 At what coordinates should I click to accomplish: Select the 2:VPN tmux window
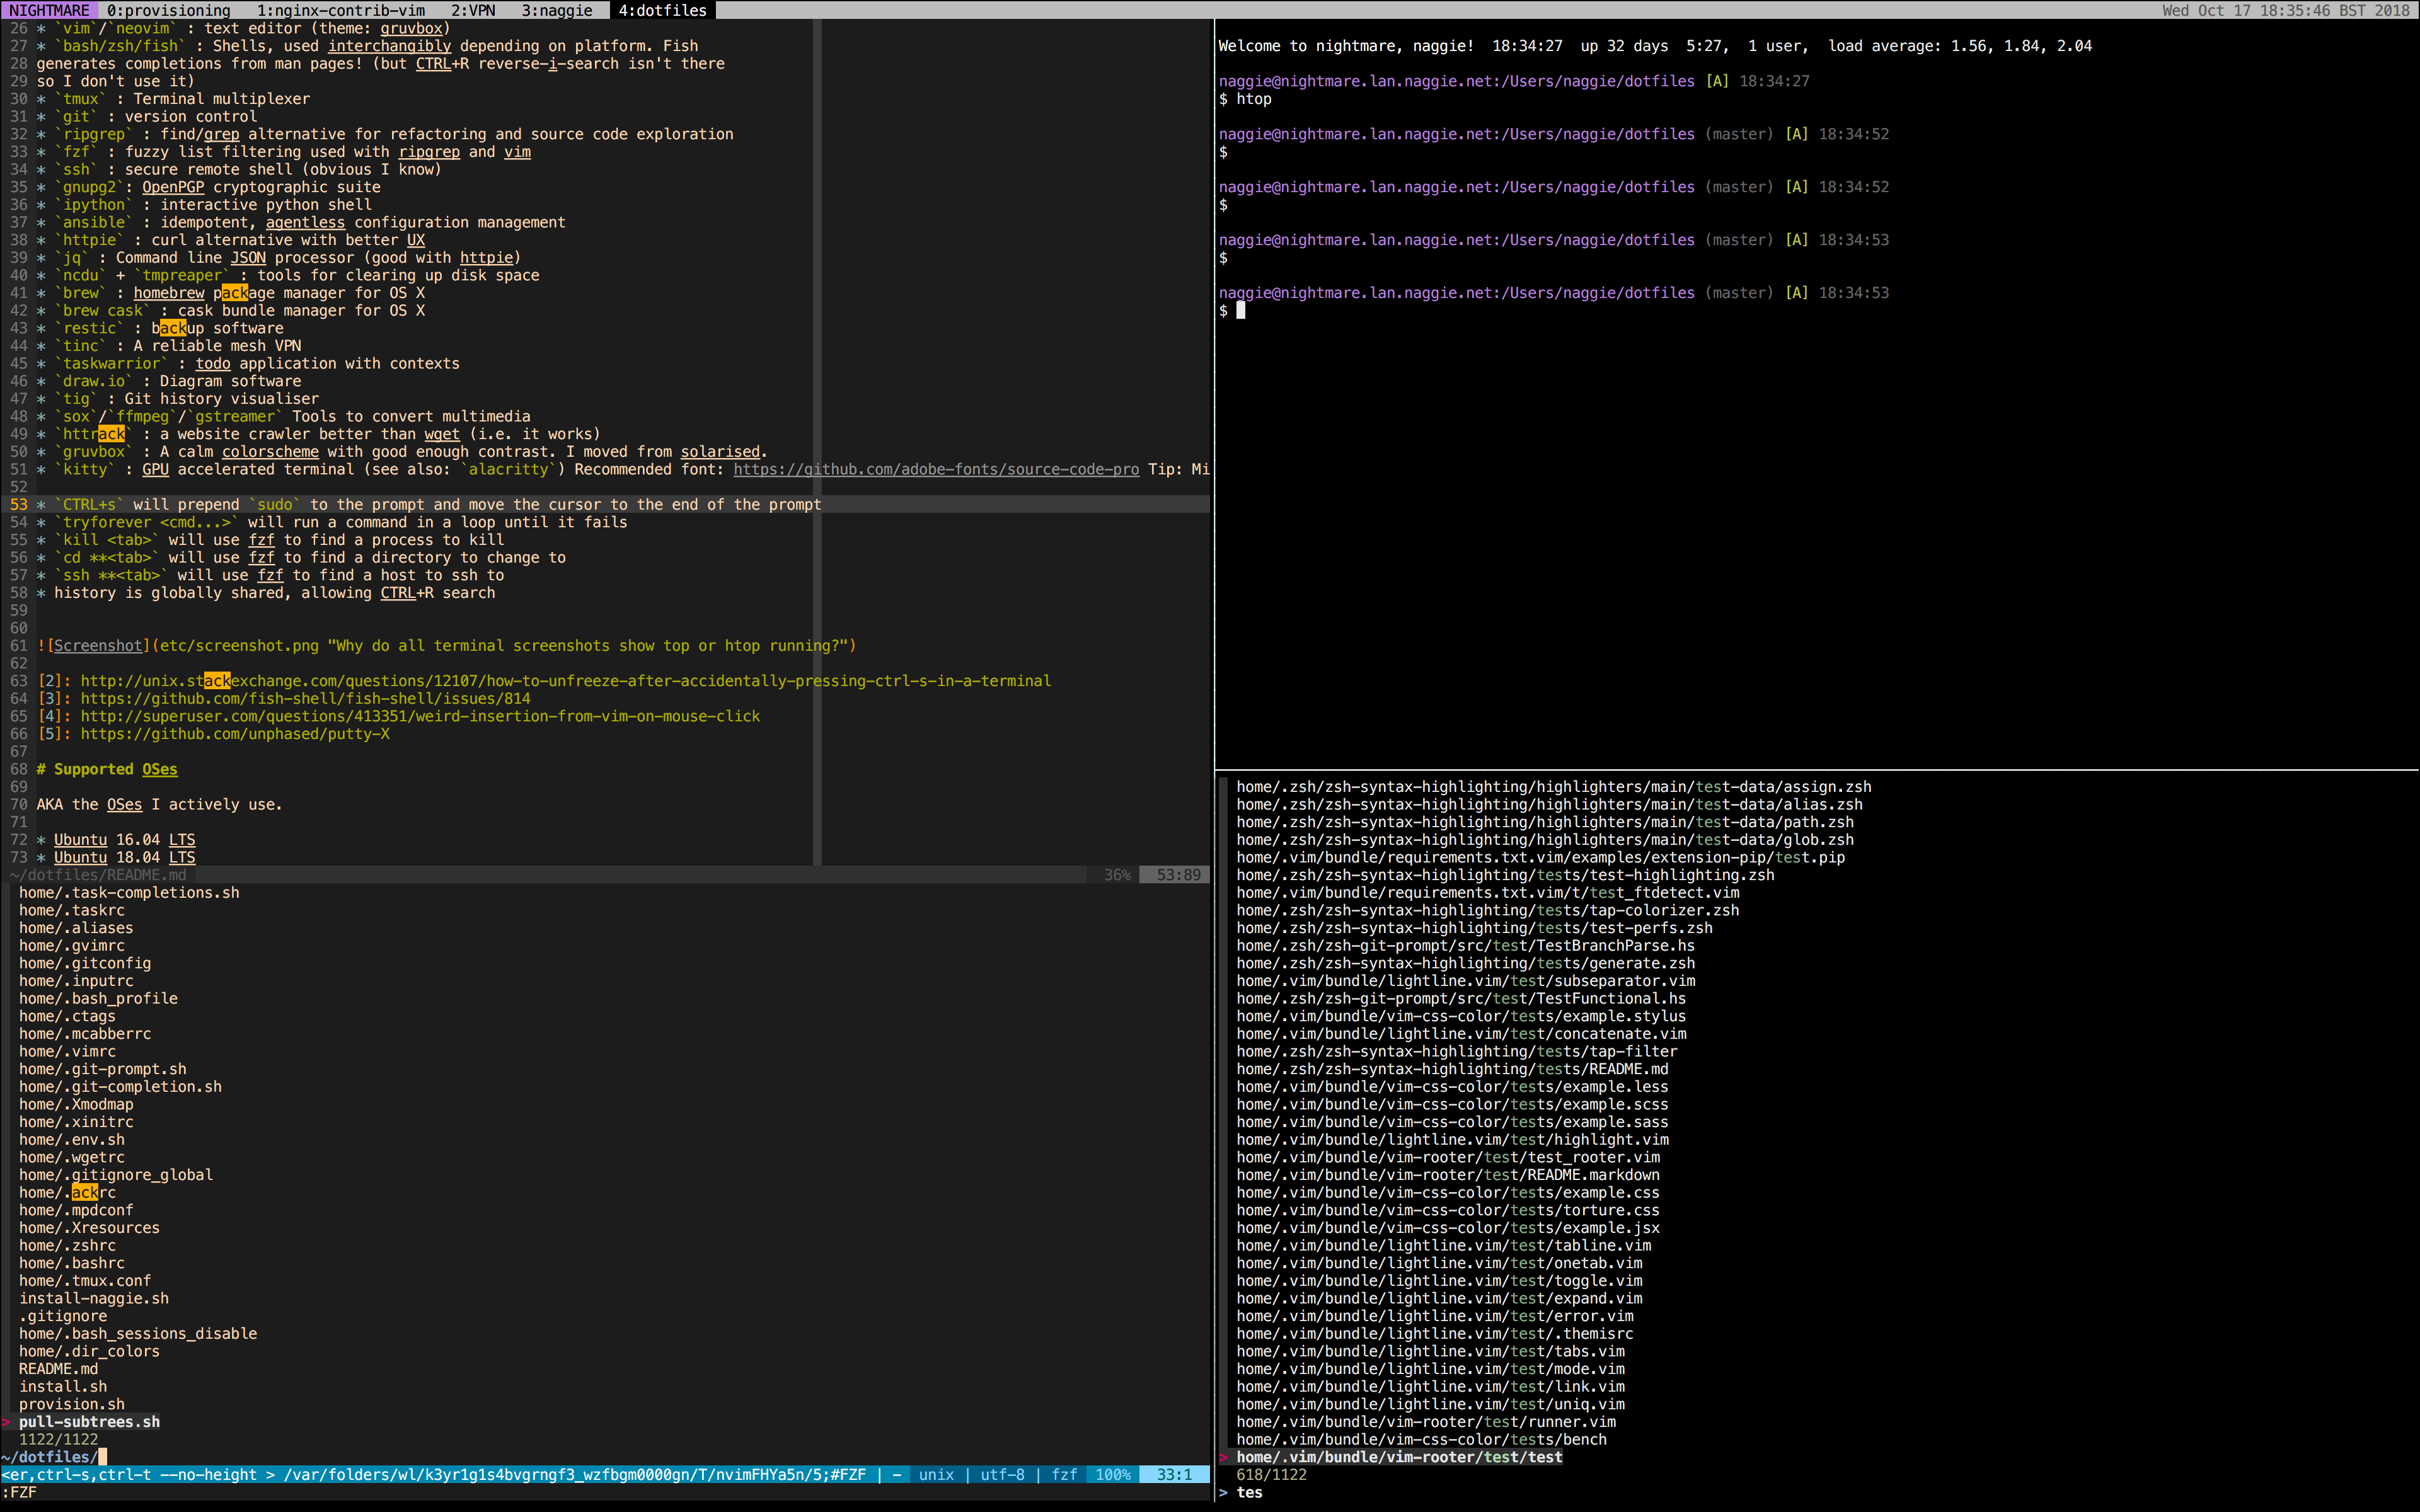473,10
